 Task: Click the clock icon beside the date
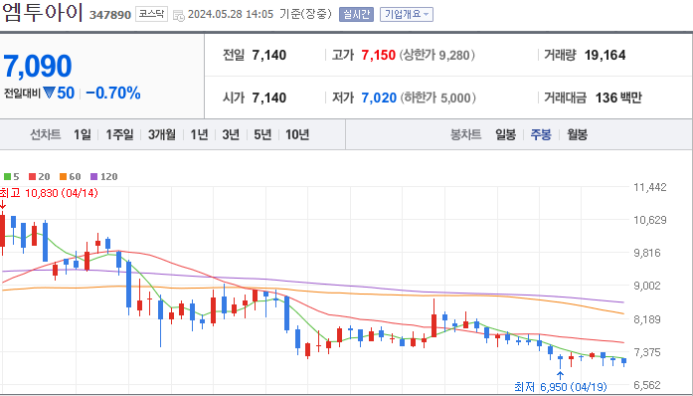(179, 16)
